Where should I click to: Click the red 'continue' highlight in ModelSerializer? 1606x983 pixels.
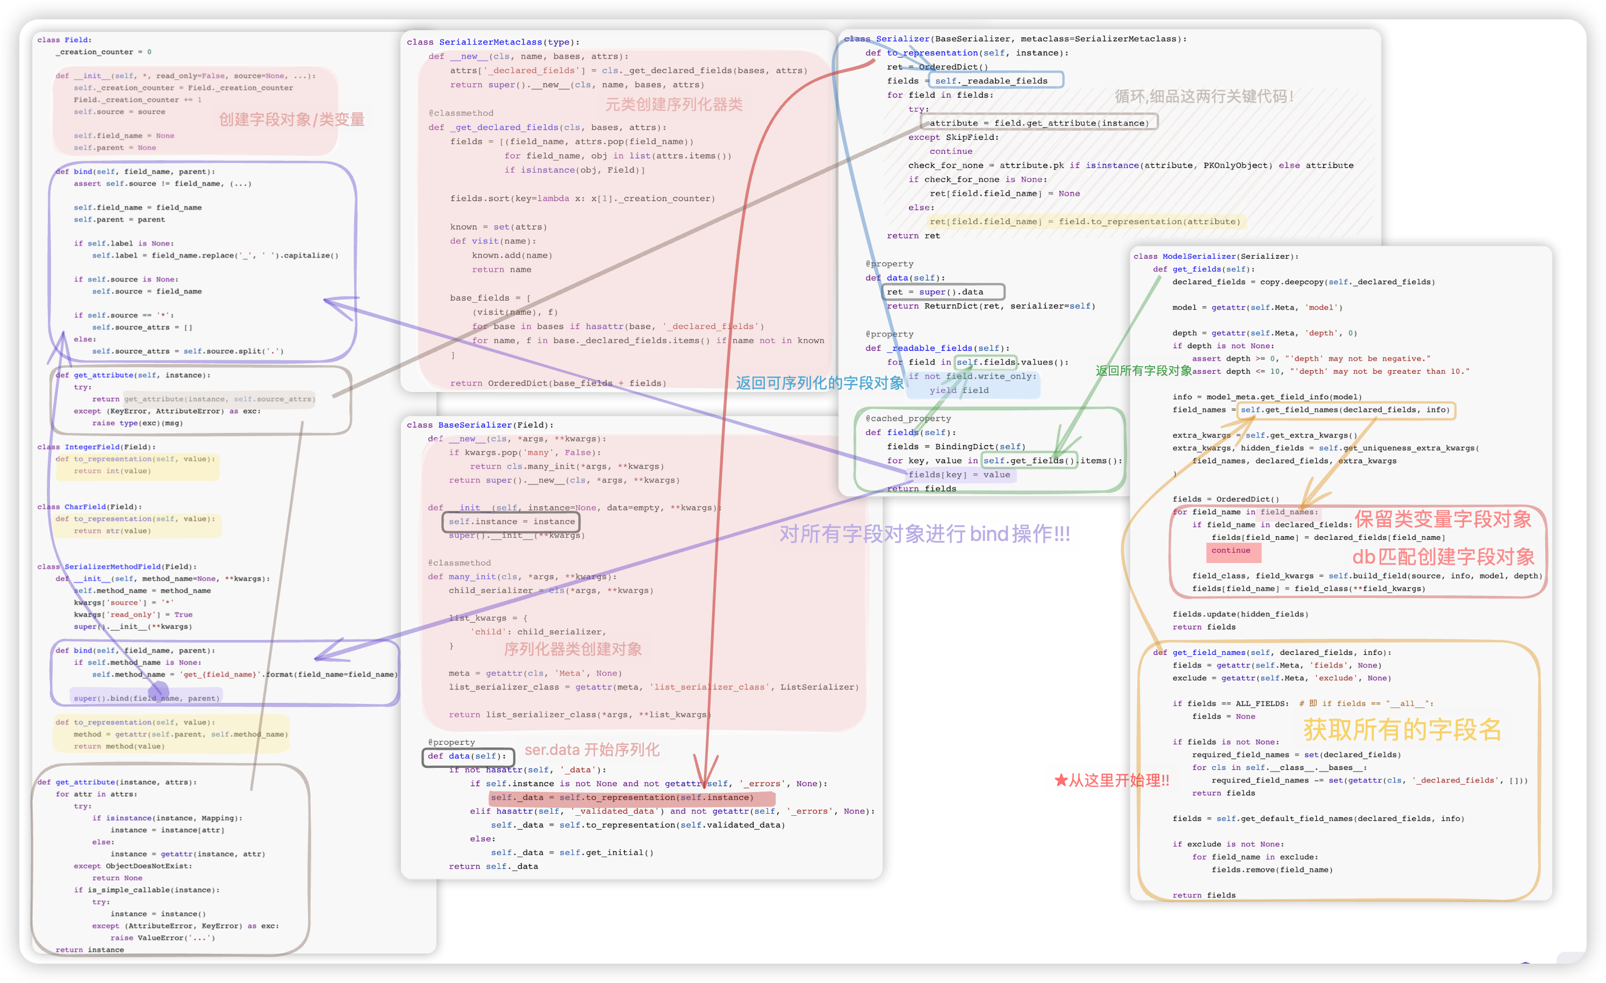tap(1231, 551)
